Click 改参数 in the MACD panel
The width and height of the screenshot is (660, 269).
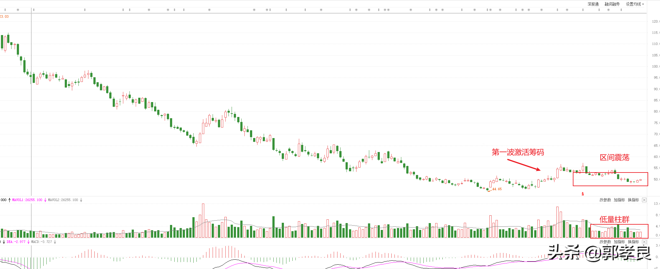[605, 242]
